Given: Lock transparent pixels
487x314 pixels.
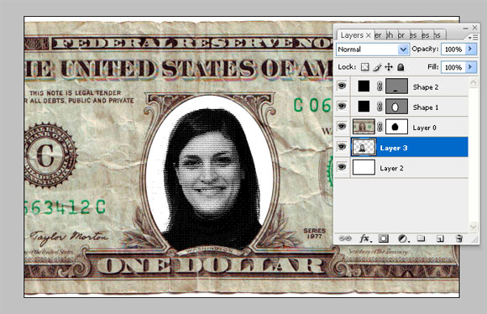Looking at the screenshot, I should pyautogui.click(x=365, y=67).
